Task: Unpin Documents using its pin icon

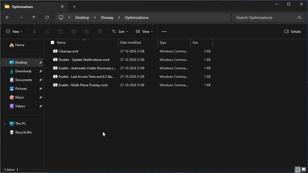Action: pos(41,80)
